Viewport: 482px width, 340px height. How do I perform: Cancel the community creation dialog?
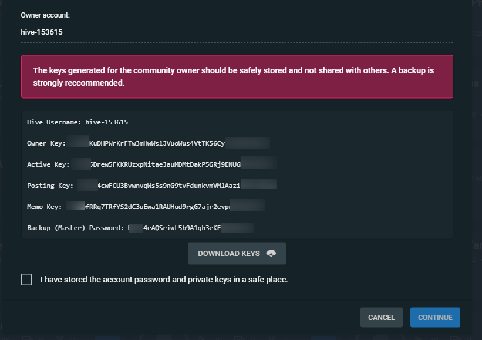[x=382, y=317]
